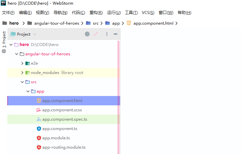The height and width of the screenshot is (154, 241).
Task: Open the 帮助(H) menu
Action: click(x=184, y=13)
